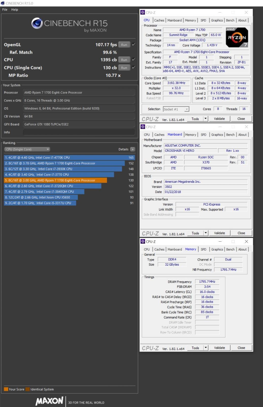Screen dimensions: 263x407
Task: Expand Tools dropdown arrow in CPU window
Action: (206, 119)
